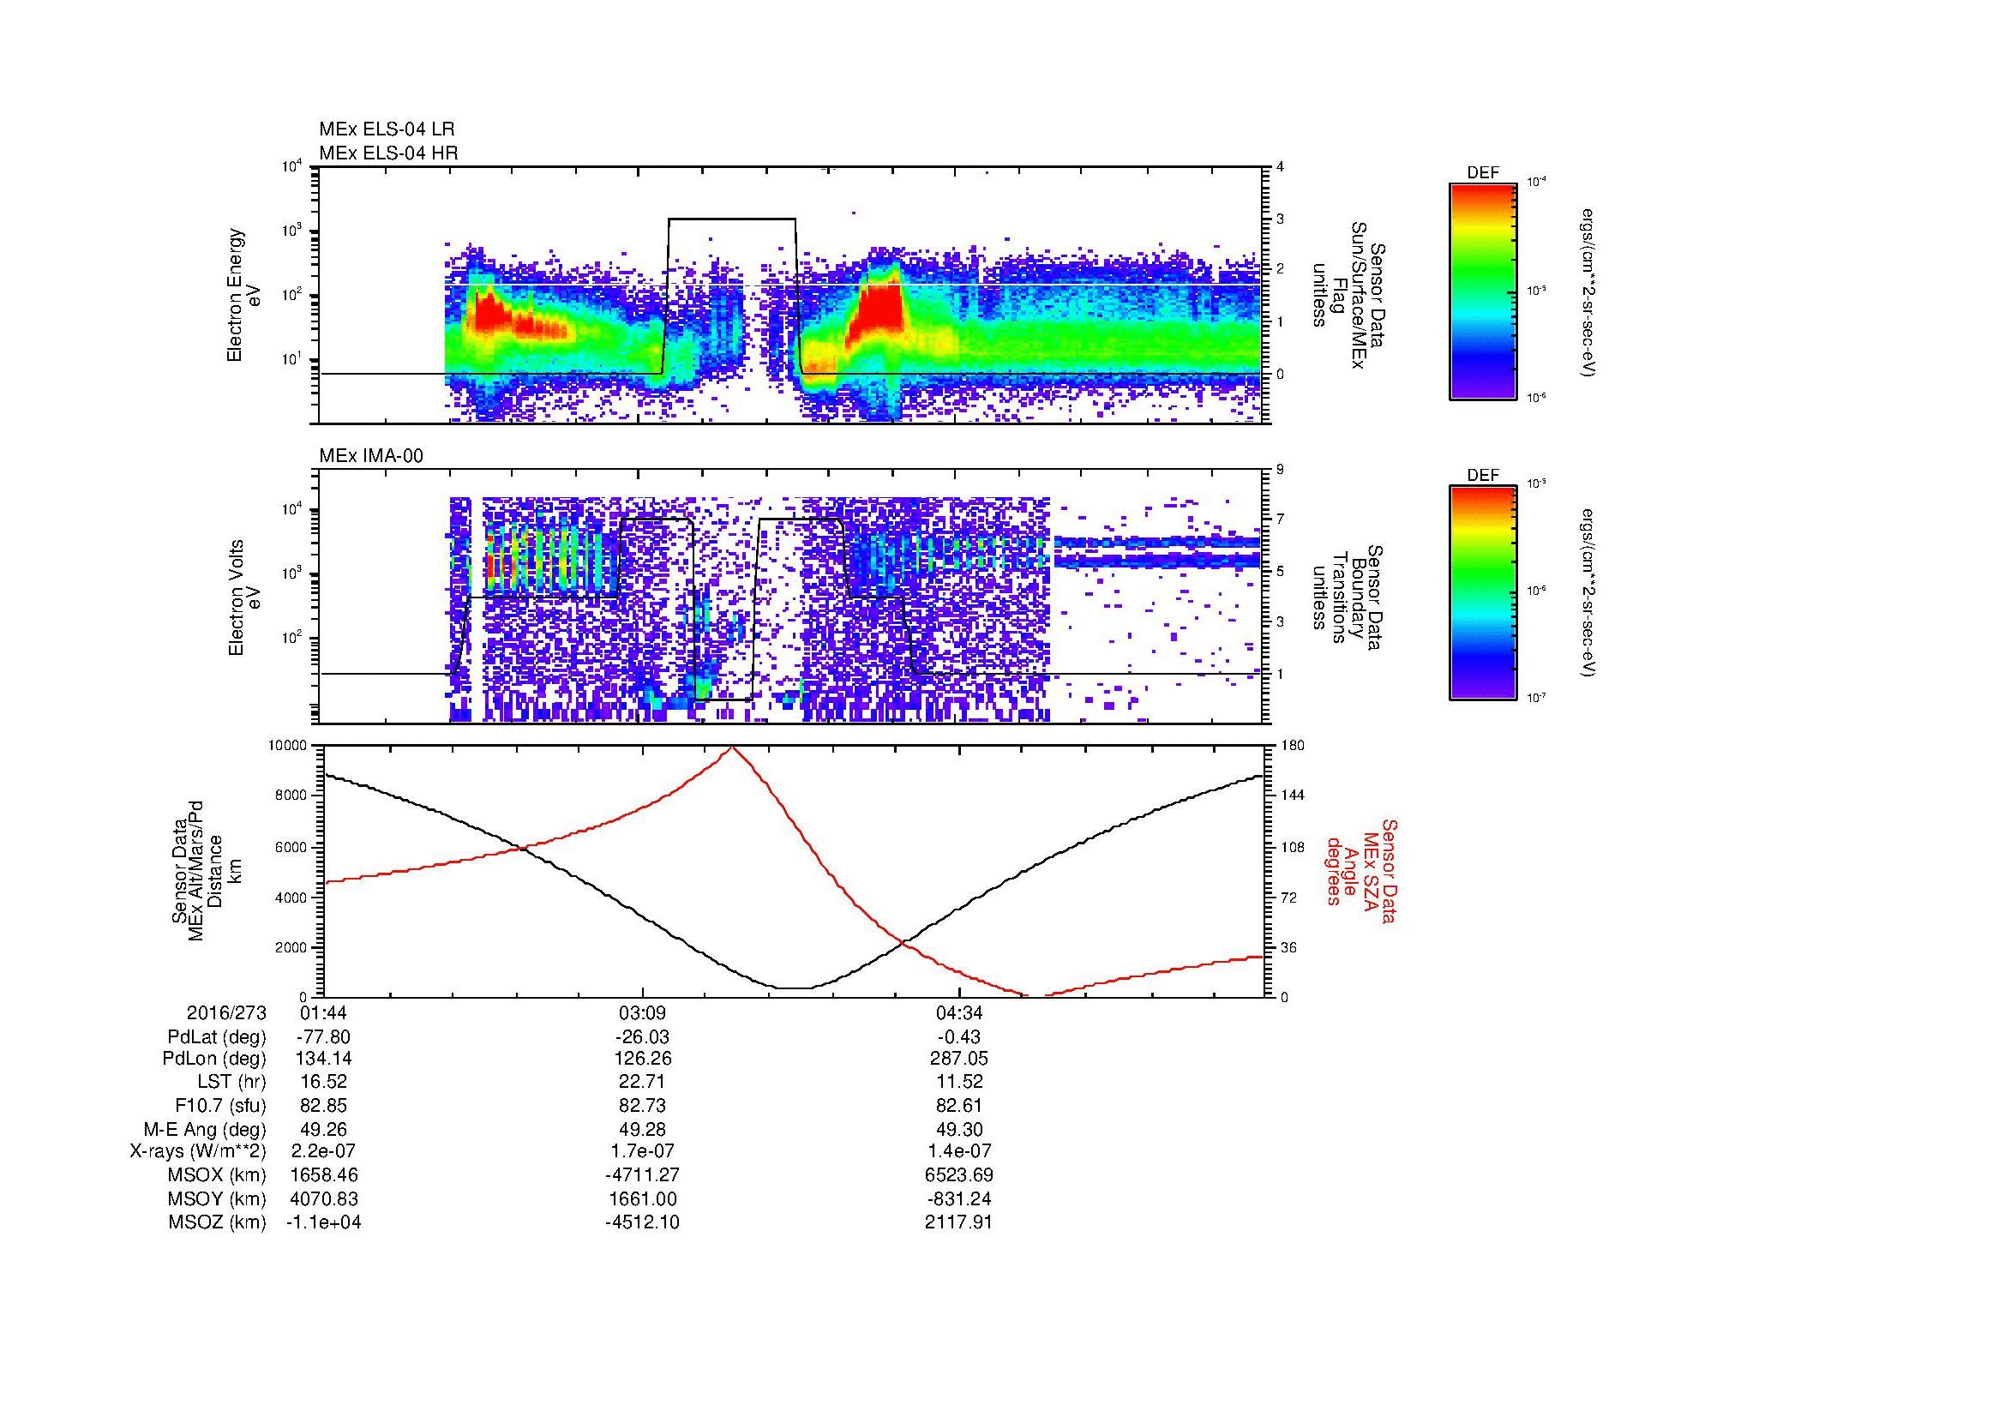Select the F10.7 value '82.85'
The width and height of the screenshot is (2005, 1417).
click(324, 1105)
